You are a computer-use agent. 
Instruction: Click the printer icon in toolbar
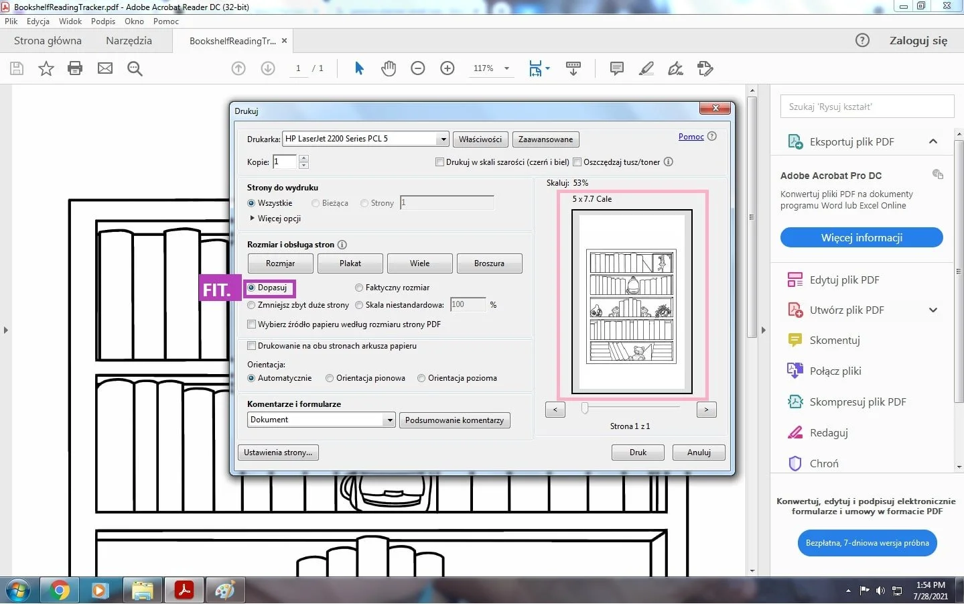(75, 68)
